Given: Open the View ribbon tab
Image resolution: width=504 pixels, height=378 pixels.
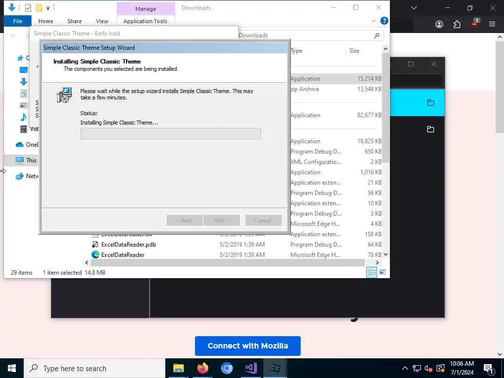Looking at the screenshot, I should pos(102,21).
